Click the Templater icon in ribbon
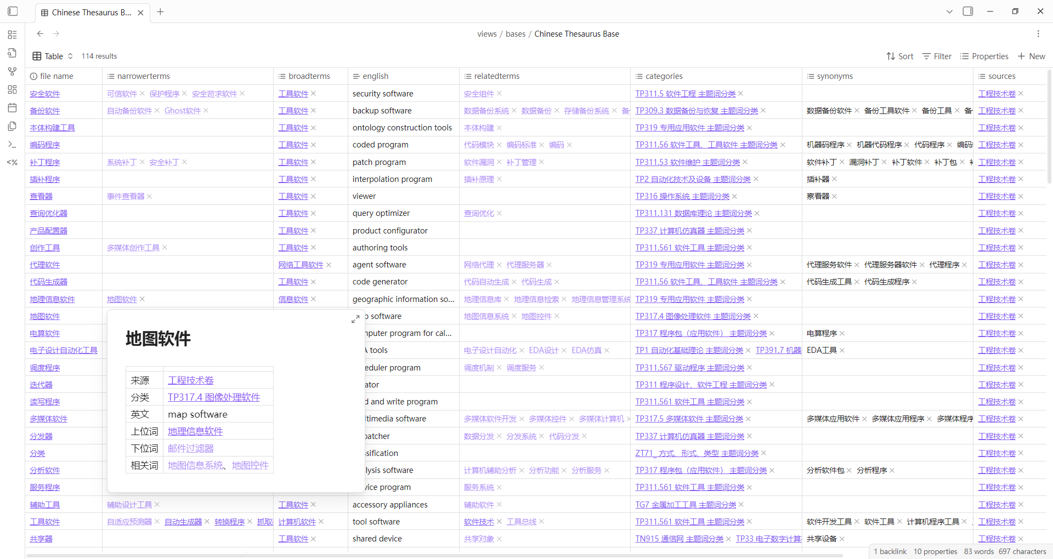The height and width of the screenshot is (559, 1053). pyautogui.click(x=12, y=163)
